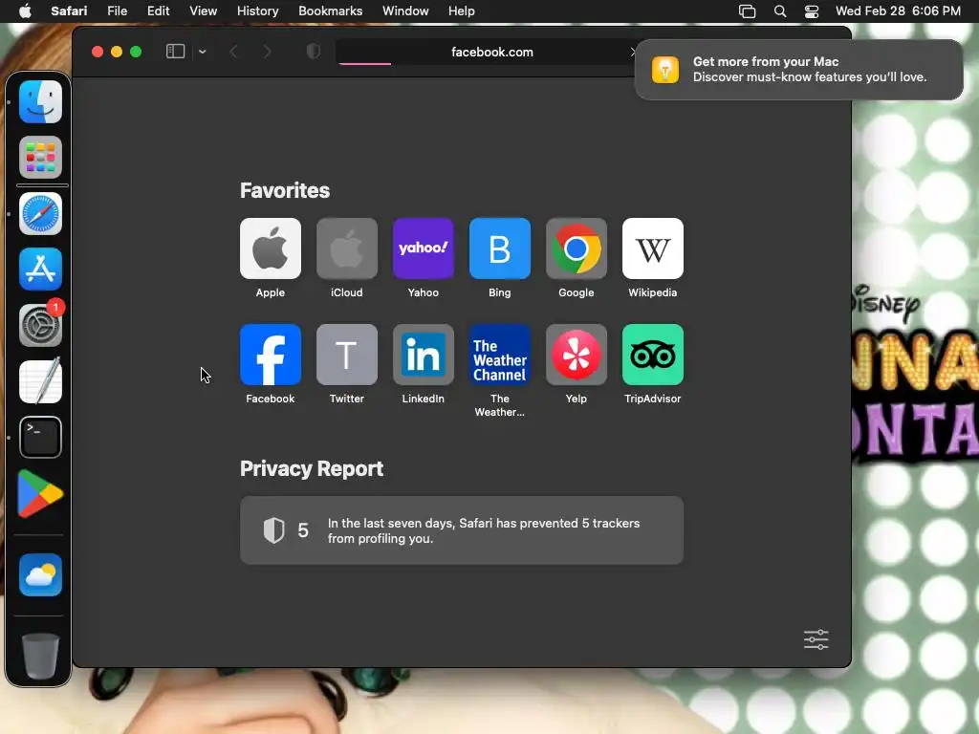Open the Edit menu
Viewport: 979px width, 734px height.
pos(158,11)
